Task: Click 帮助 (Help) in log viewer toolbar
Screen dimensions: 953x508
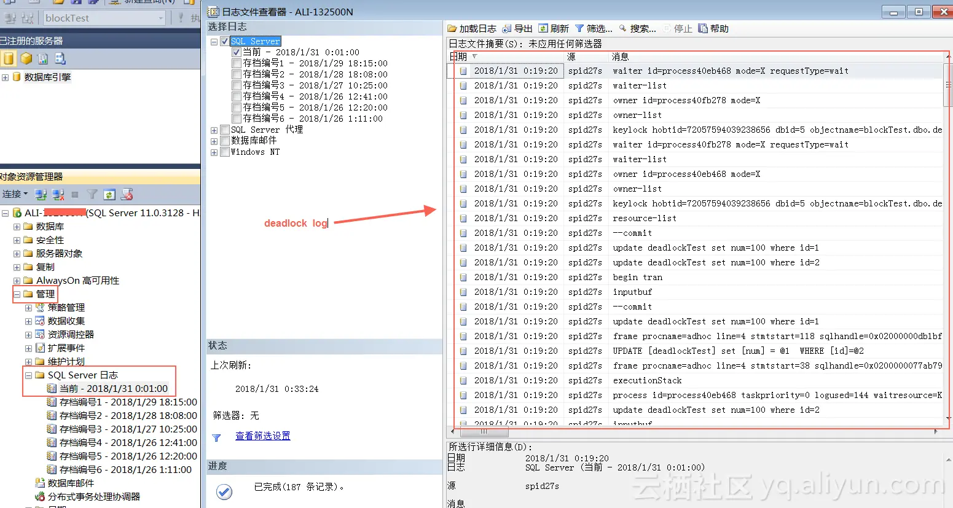Action: 713,28
